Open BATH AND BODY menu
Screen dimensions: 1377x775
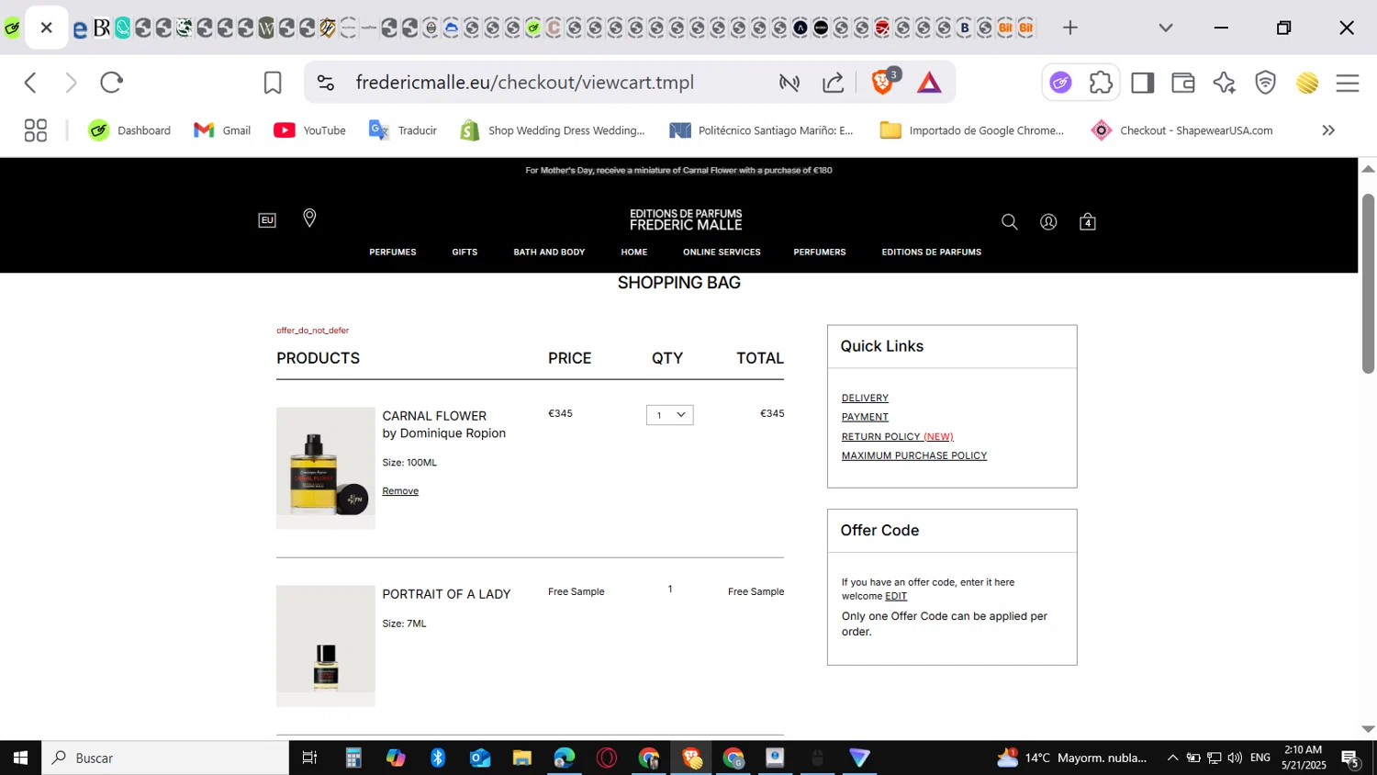(549, 252)
